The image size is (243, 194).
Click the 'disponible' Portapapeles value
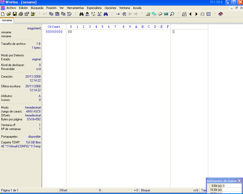point(34,137)
